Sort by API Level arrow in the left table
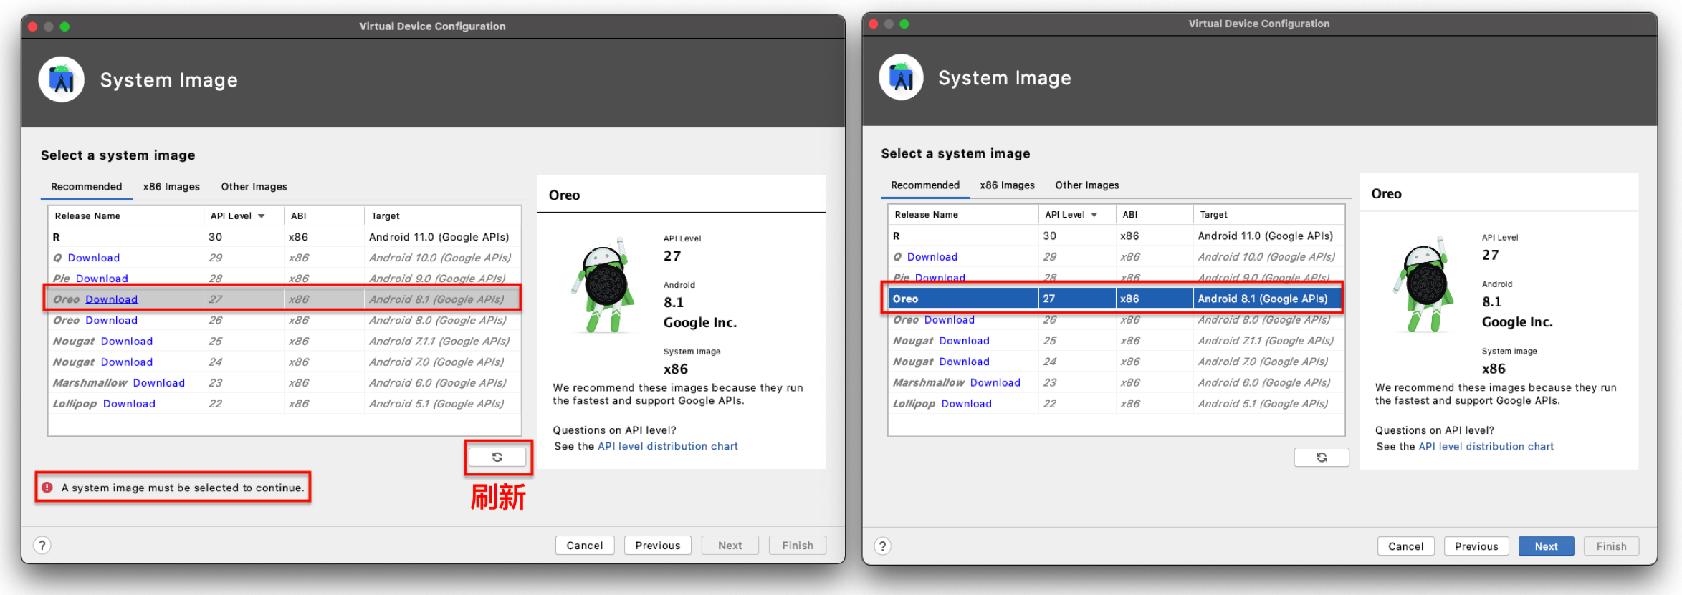Viewport: 1682px width, 595px height. pyautogui.click(x=262, y=216)
